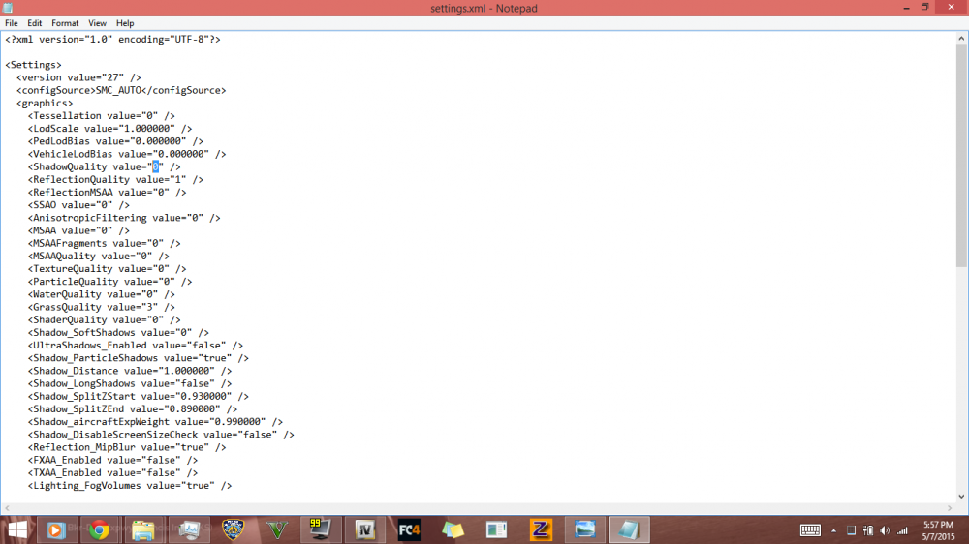
Task: Launch Far Cry 4 from the taskbar
Action: click(409, 529)
